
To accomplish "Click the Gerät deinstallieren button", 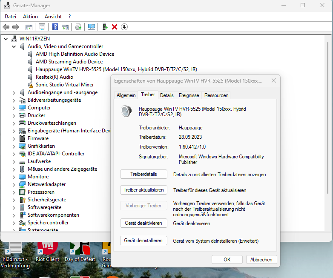I will click(144, 241).
